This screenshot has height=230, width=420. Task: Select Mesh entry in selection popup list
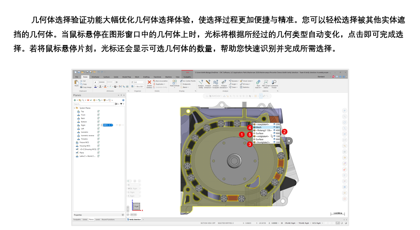[x=266, y=127]
